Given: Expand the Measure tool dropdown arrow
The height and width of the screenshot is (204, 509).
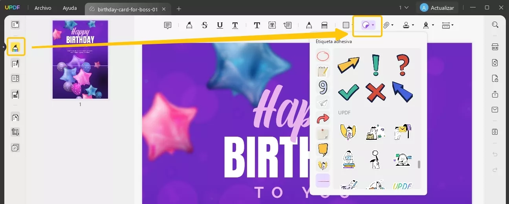Looking at the screenshot, I should [x=452, y=25].
